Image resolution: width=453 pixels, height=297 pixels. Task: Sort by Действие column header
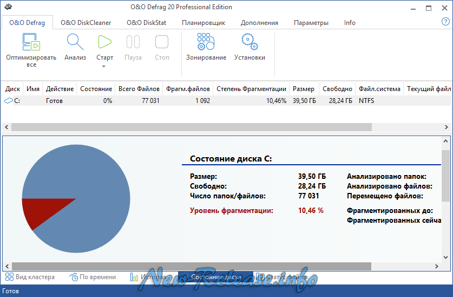click(x=60, y=89)
